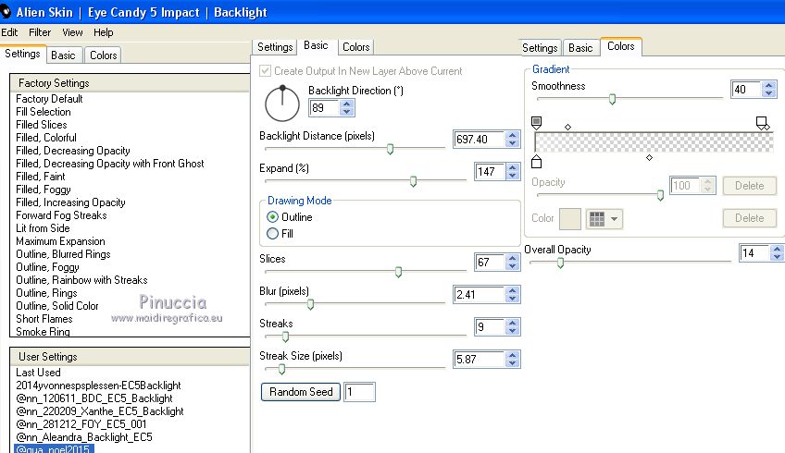Select 2014yvonnespsplessen-EC5Backlight user setting
The height and width of the screenshot is (453, 785).
[98, 386]
